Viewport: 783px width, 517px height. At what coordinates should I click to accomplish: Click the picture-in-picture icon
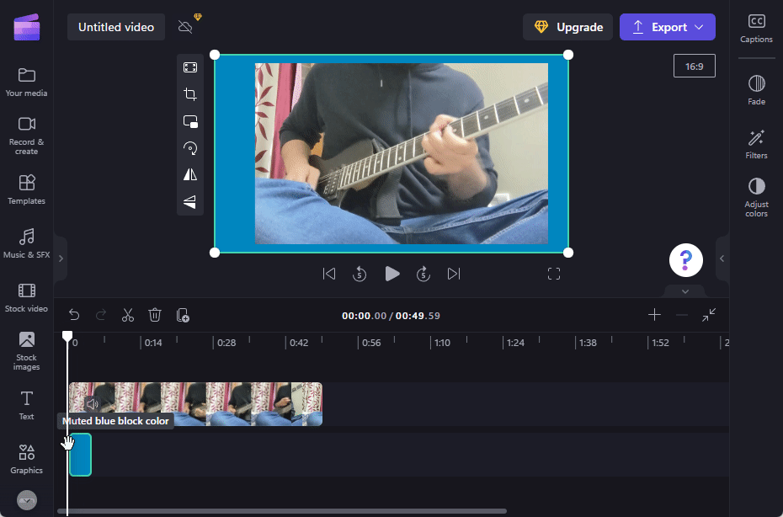(x=190, y=121)
